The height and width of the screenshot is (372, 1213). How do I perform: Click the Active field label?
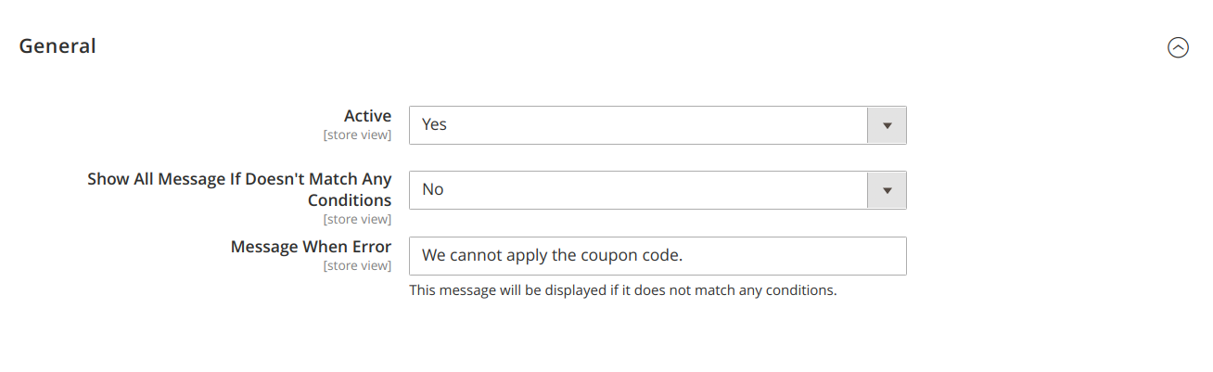click(367, 116)
